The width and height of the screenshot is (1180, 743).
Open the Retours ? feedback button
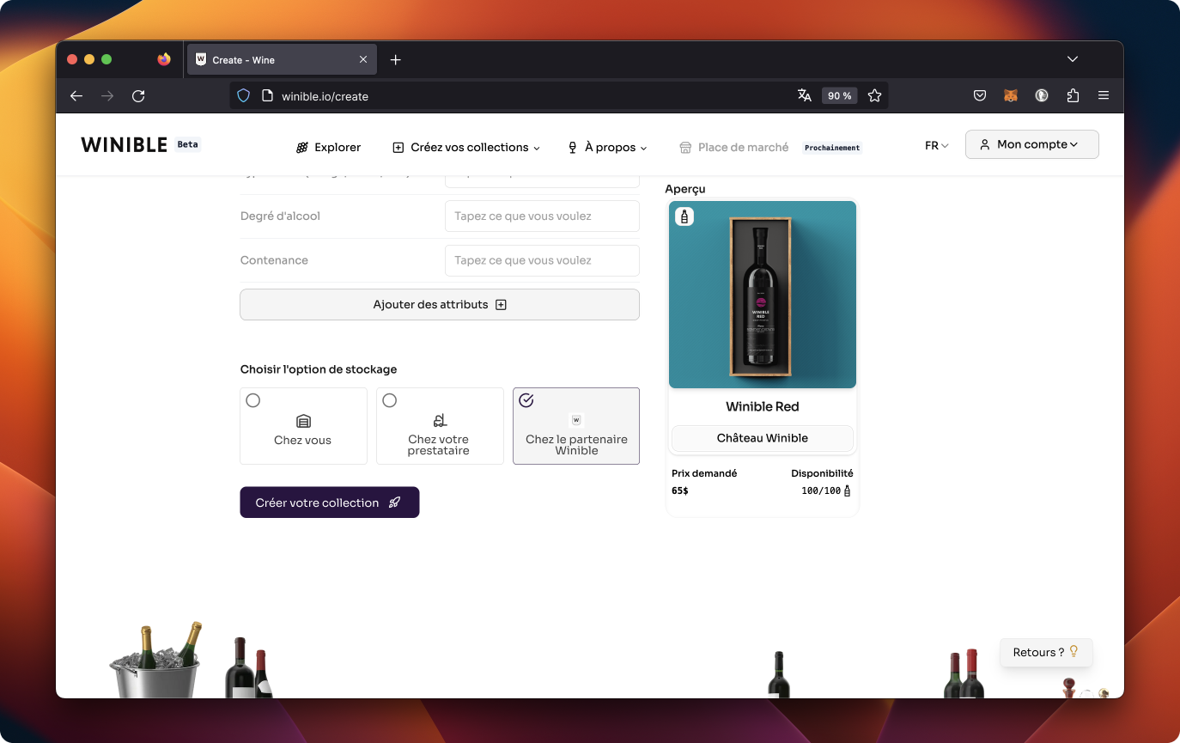point(1046,652)
